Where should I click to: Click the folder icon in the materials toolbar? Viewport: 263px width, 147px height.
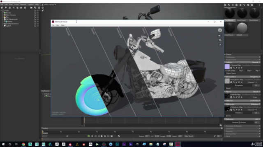[237, 5]
